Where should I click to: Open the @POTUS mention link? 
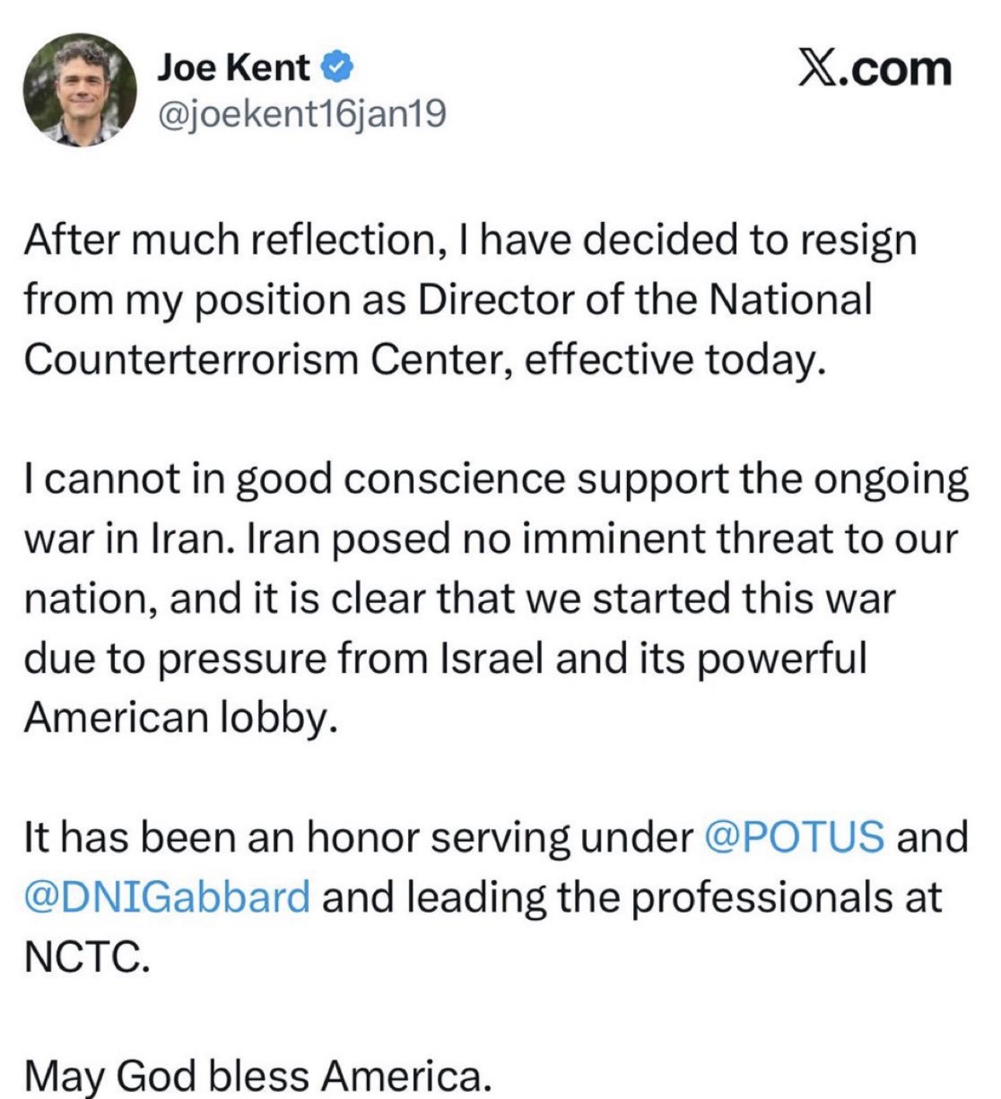coord(795,837)
